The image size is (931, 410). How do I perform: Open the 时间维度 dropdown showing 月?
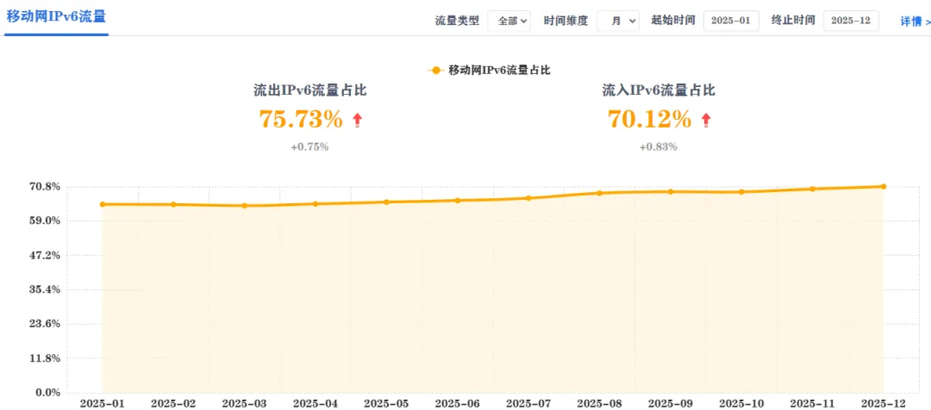click(617, 21)
